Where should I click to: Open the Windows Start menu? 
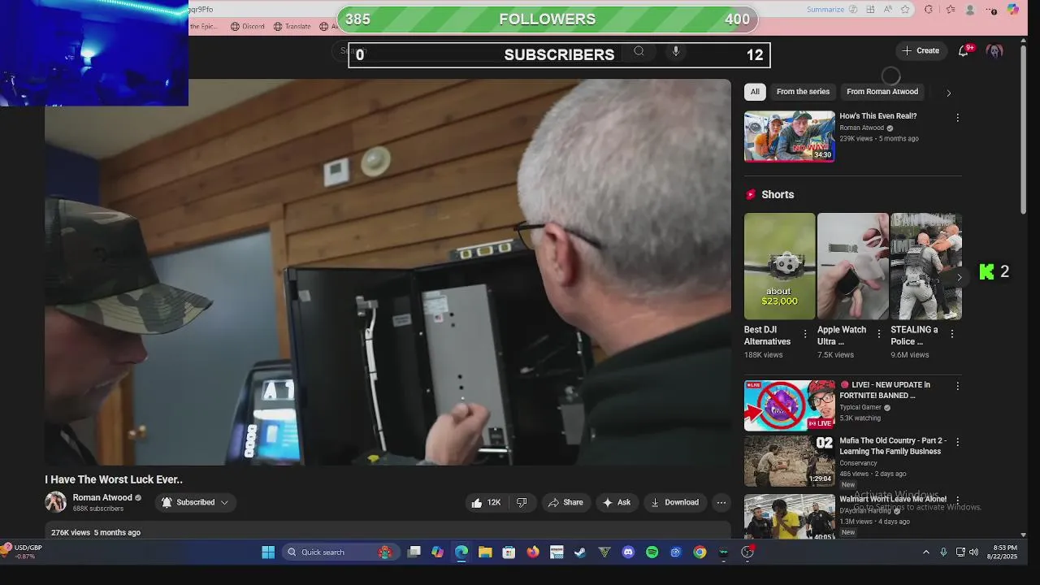(268, 552)
